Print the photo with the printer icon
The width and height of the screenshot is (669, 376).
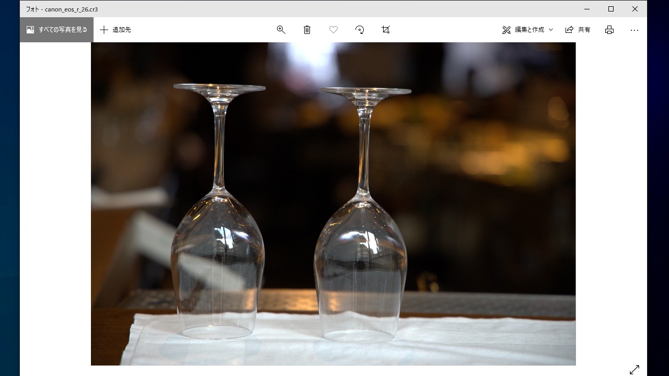[x=609, y=30]
